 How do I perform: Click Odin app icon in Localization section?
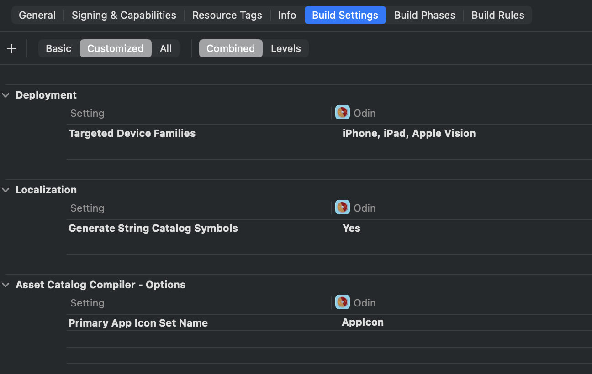(x=342, y=208)
